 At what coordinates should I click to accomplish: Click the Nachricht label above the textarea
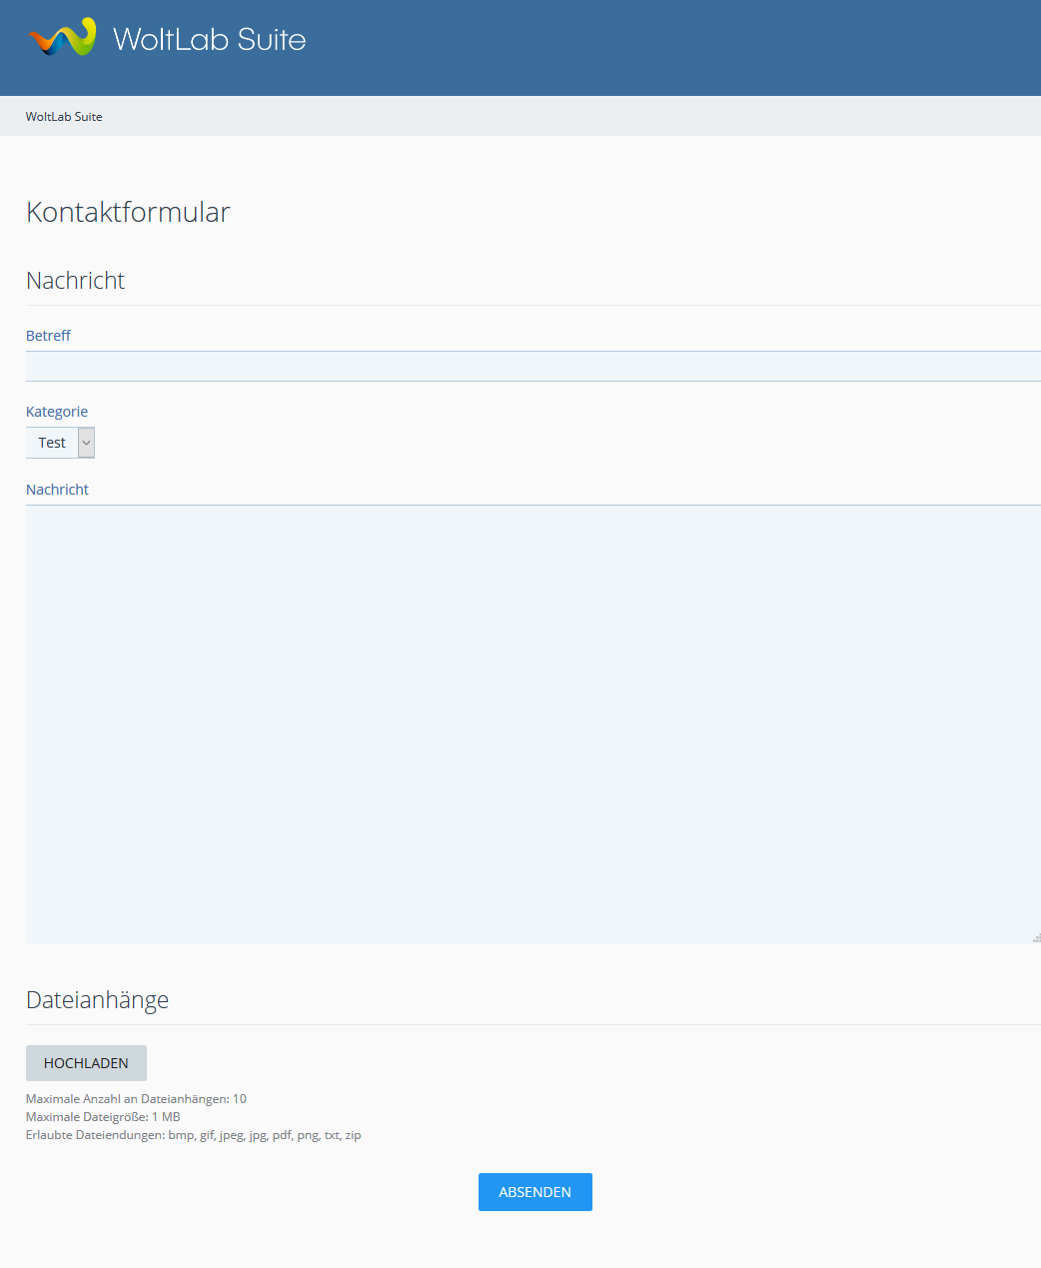[x=57, y=490]
